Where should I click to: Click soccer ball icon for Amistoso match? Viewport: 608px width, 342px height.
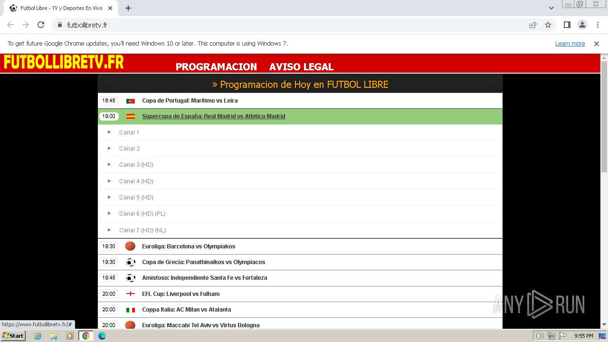coord(131,278)
